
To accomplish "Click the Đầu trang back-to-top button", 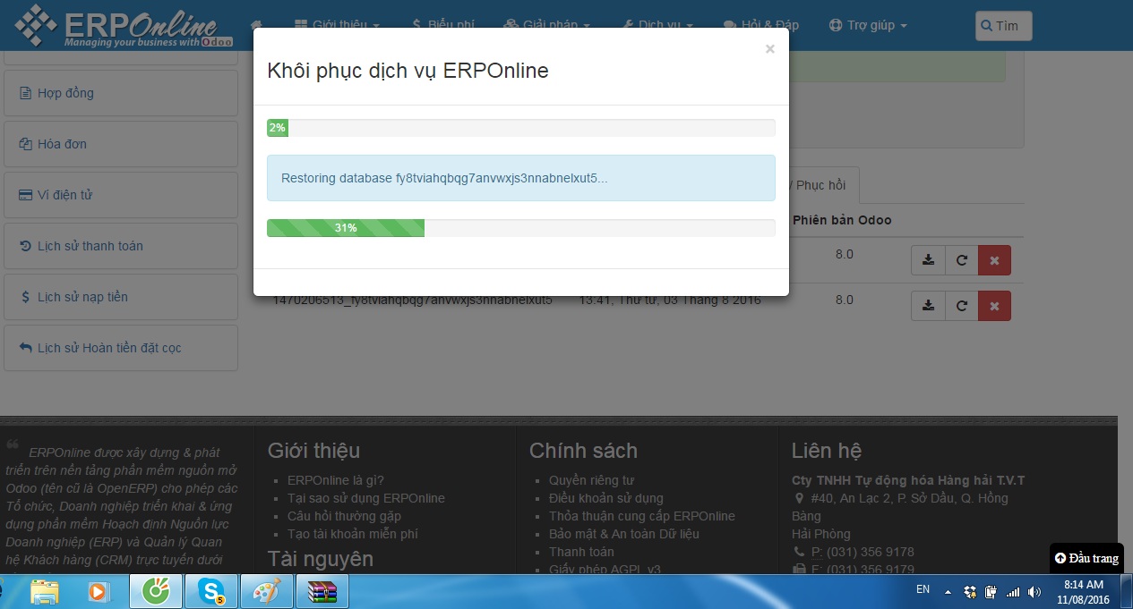I will [1086, 558].
